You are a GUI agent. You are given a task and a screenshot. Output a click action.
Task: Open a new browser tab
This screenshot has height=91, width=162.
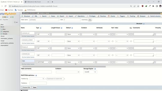click(x=52, y=2)
